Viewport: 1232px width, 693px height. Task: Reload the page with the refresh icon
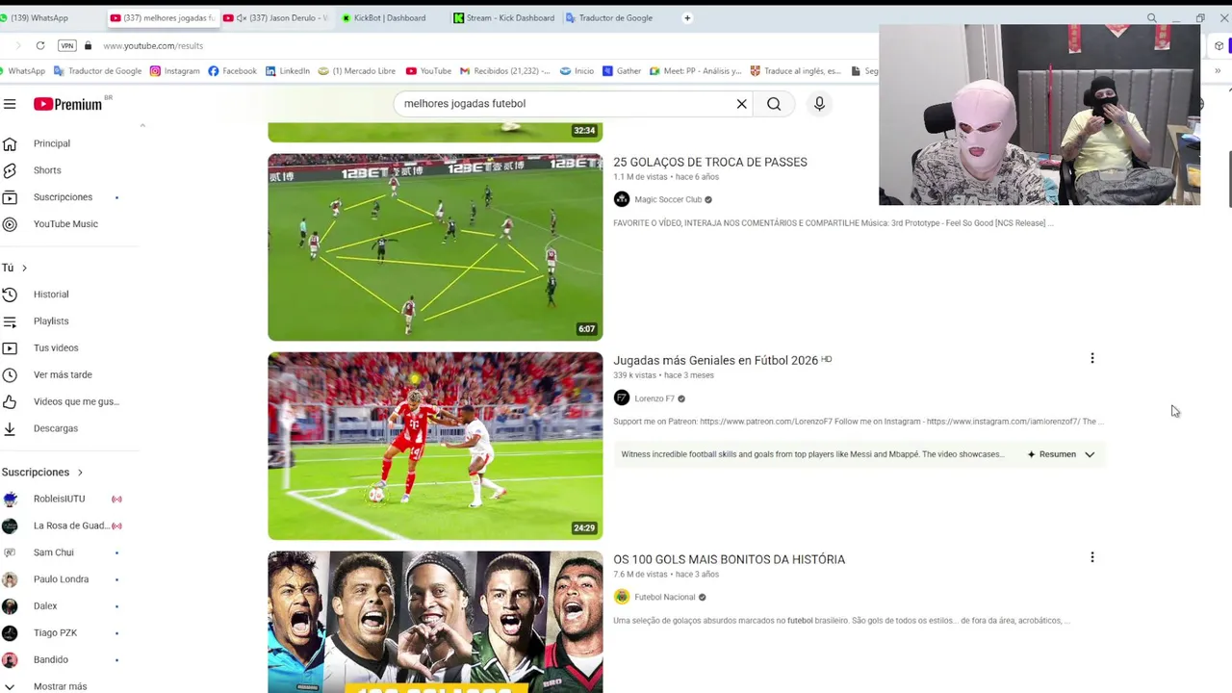click(40, 45)
